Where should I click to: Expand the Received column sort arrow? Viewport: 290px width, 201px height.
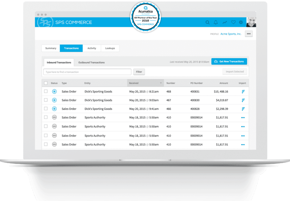click(161, 83)
